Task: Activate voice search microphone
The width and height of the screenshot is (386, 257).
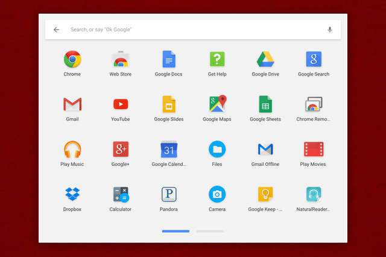Action: pos(330,30)
